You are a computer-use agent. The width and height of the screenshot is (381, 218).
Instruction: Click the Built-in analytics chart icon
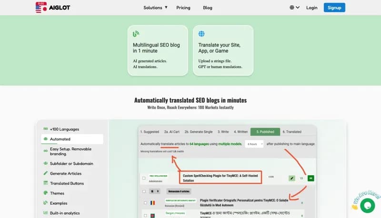[45, 213]
